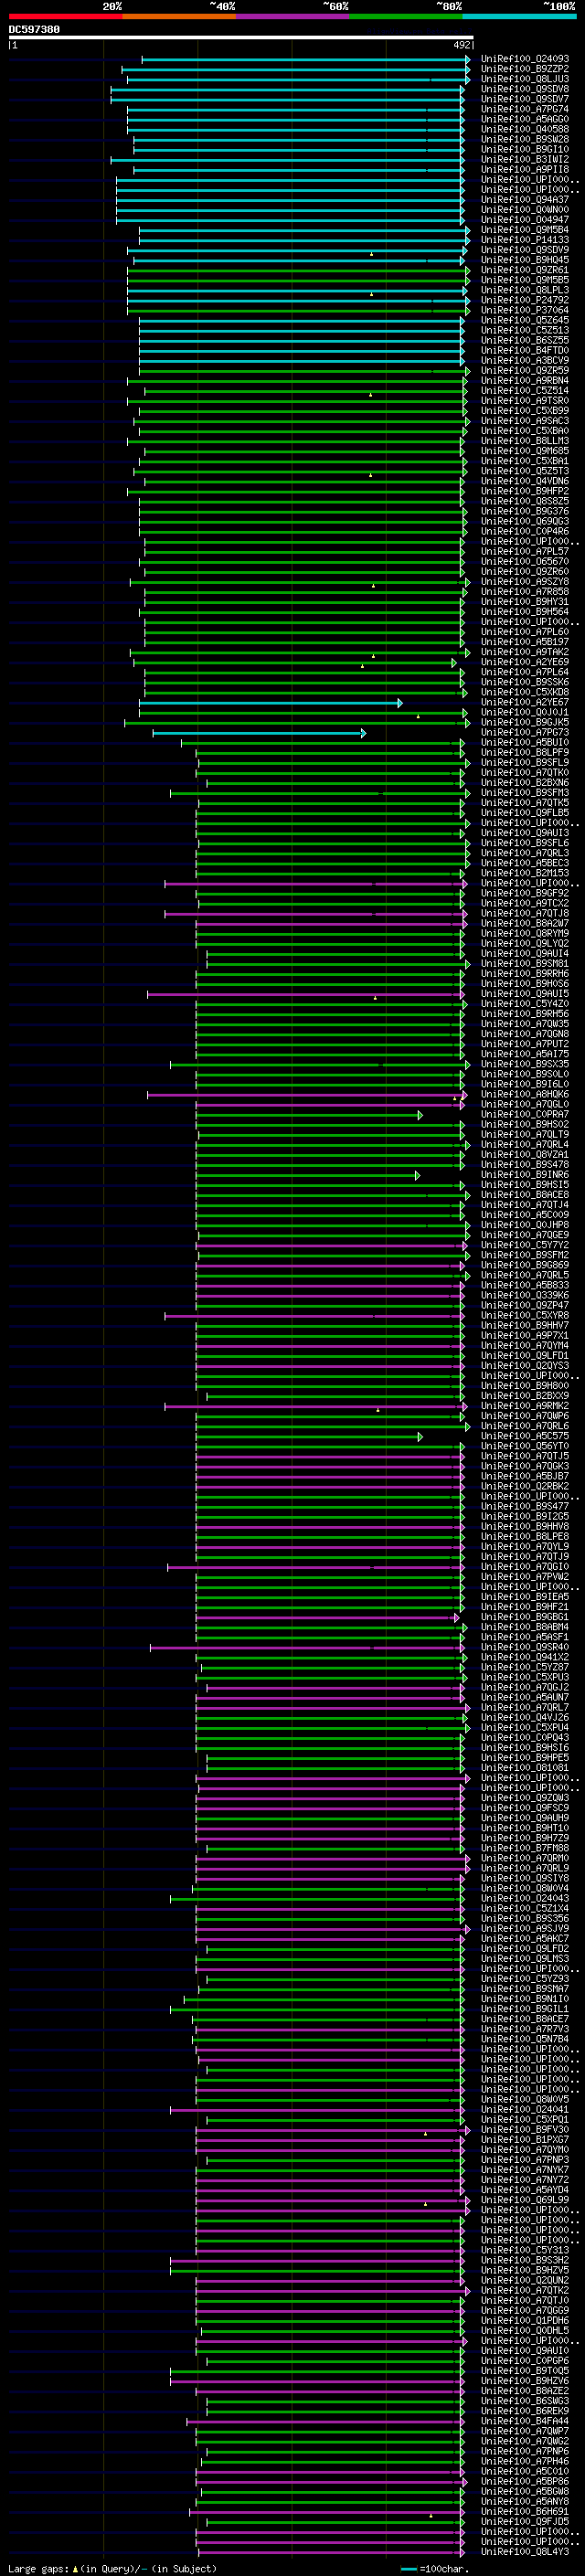Select label UniRef100_B8ACE8
Image resolution: width=585 pixels, height=2576 pixels.
click(x=525, y=1195)
